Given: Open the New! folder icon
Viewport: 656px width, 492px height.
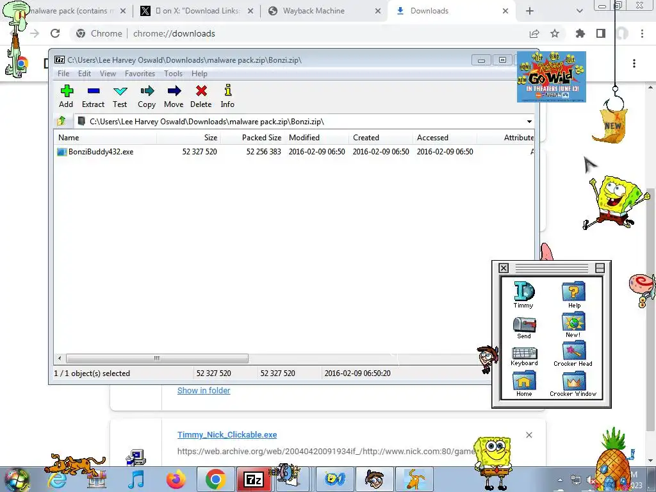Looking at the screenshot, I should [x=573, y=325].
